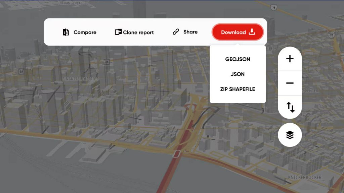Click the up-down arrows map control
This screenshot has height=193, width=344.
(x=290, y=107)
